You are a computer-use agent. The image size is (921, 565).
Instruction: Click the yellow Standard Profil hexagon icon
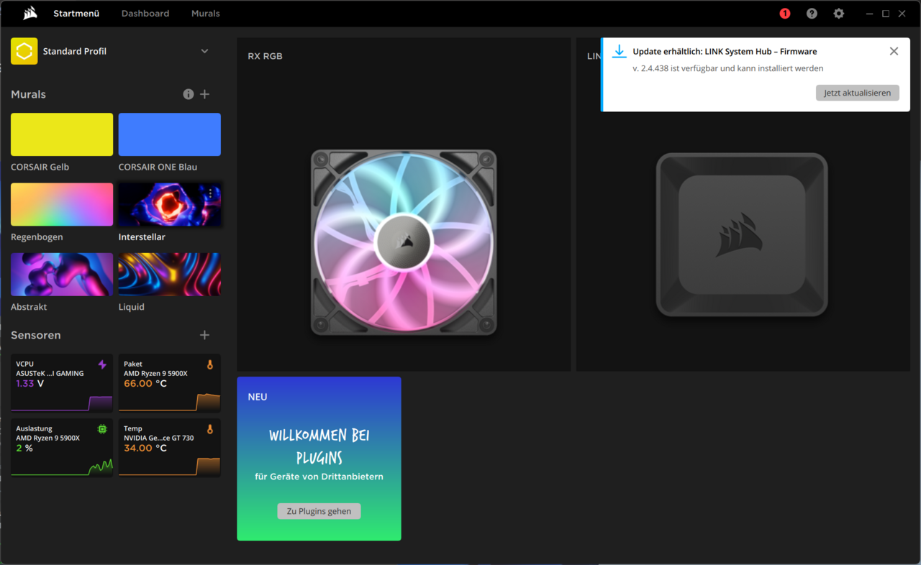coord(24,51)
